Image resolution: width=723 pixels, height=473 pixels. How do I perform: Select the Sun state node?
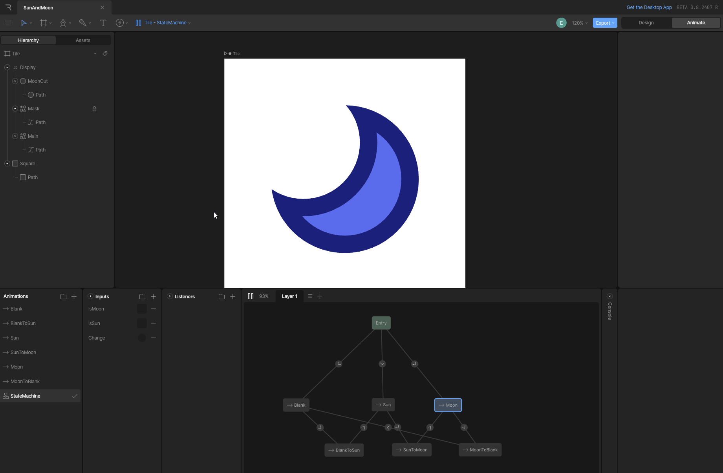[x=383, y=405]
